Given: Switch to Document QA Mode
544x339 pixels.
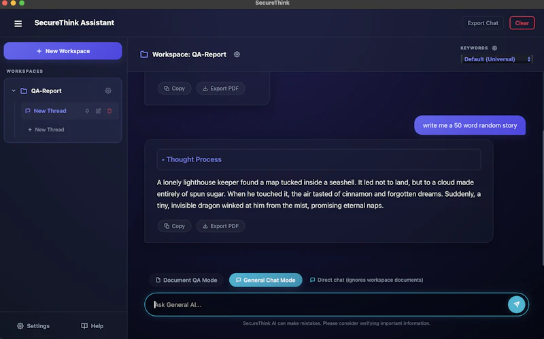Looking at the screenshot, I should click(x=186, y=280).
